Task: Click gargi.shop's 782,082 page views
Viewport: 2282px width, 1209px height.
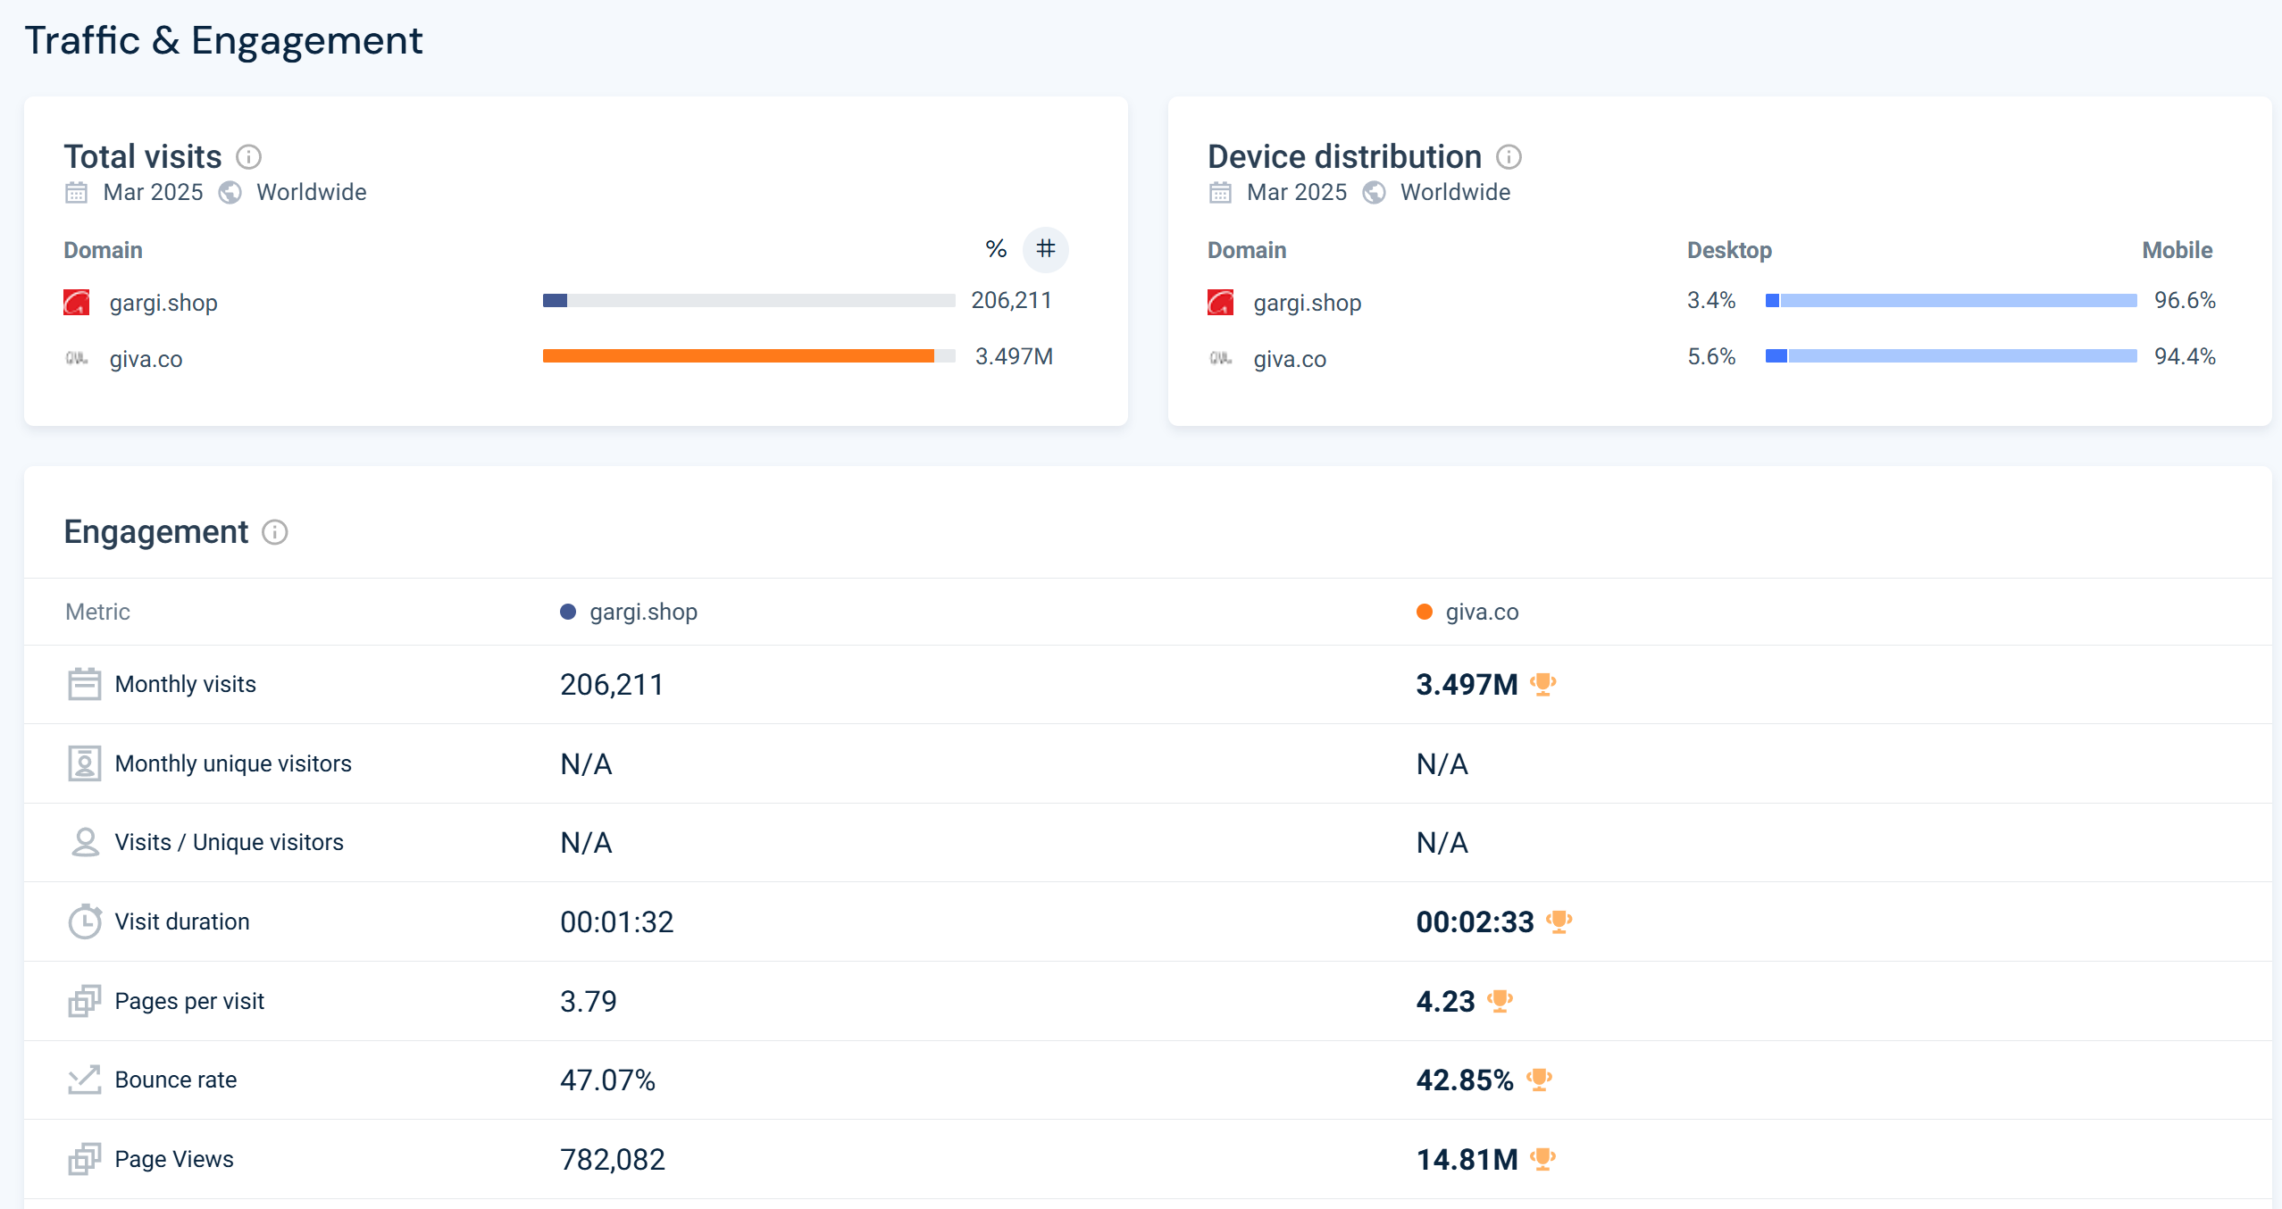Action: pyautogui.click(x=612, y=1159)
